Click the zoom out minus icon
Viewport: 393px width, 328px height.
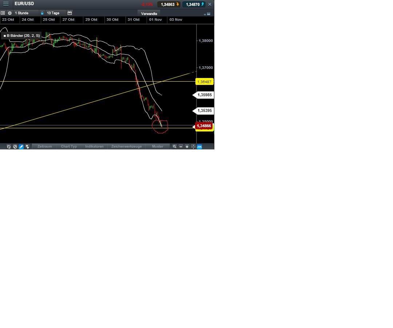(181, 147)
